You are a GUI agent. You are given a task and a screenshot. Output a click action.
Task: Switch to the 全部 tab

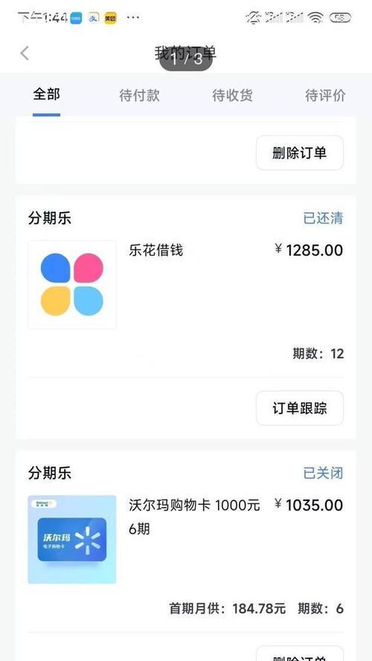point(46,94)
